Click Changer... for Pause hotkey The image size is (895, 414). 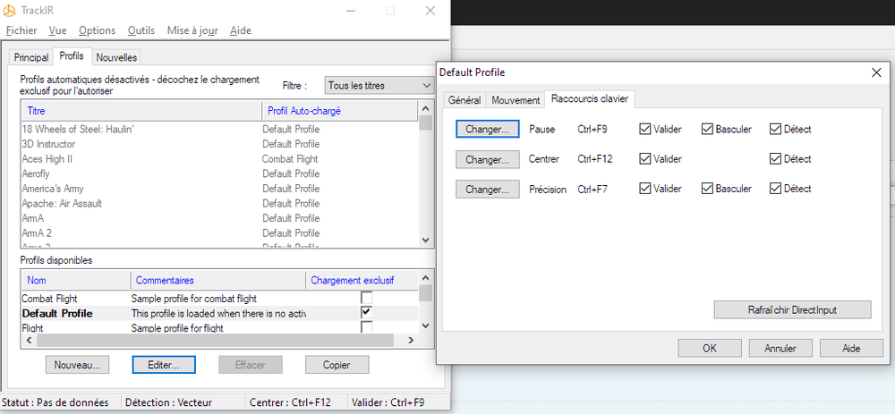pyautogui.click(x=488, y=130)
